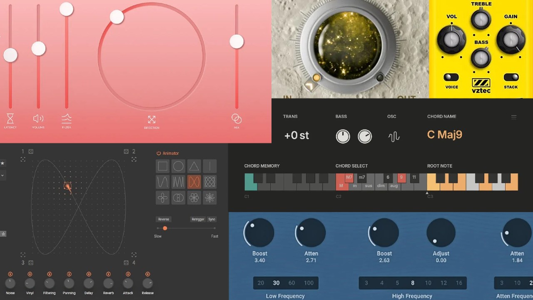Screen dimensions: 533x300
Task: Toggle the STACK switch
Action: click(x=511, y=77)
